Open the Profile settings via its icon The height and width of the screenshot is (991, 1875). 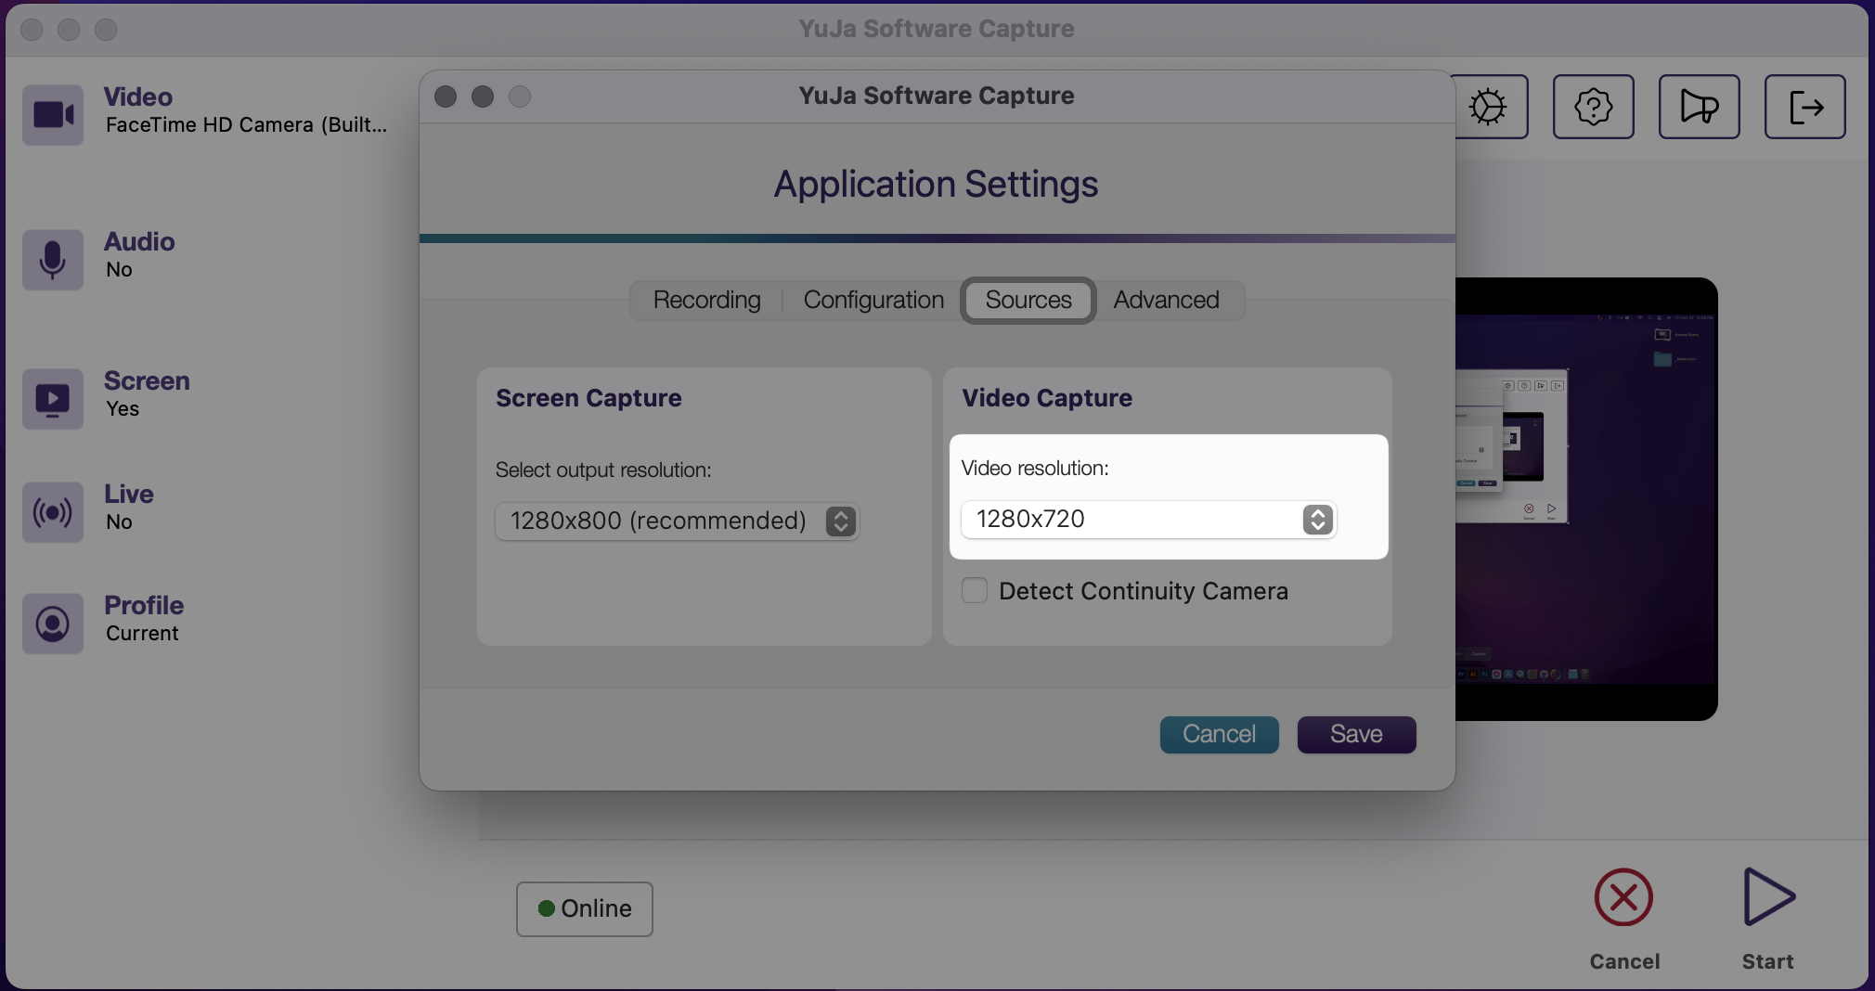52,623
